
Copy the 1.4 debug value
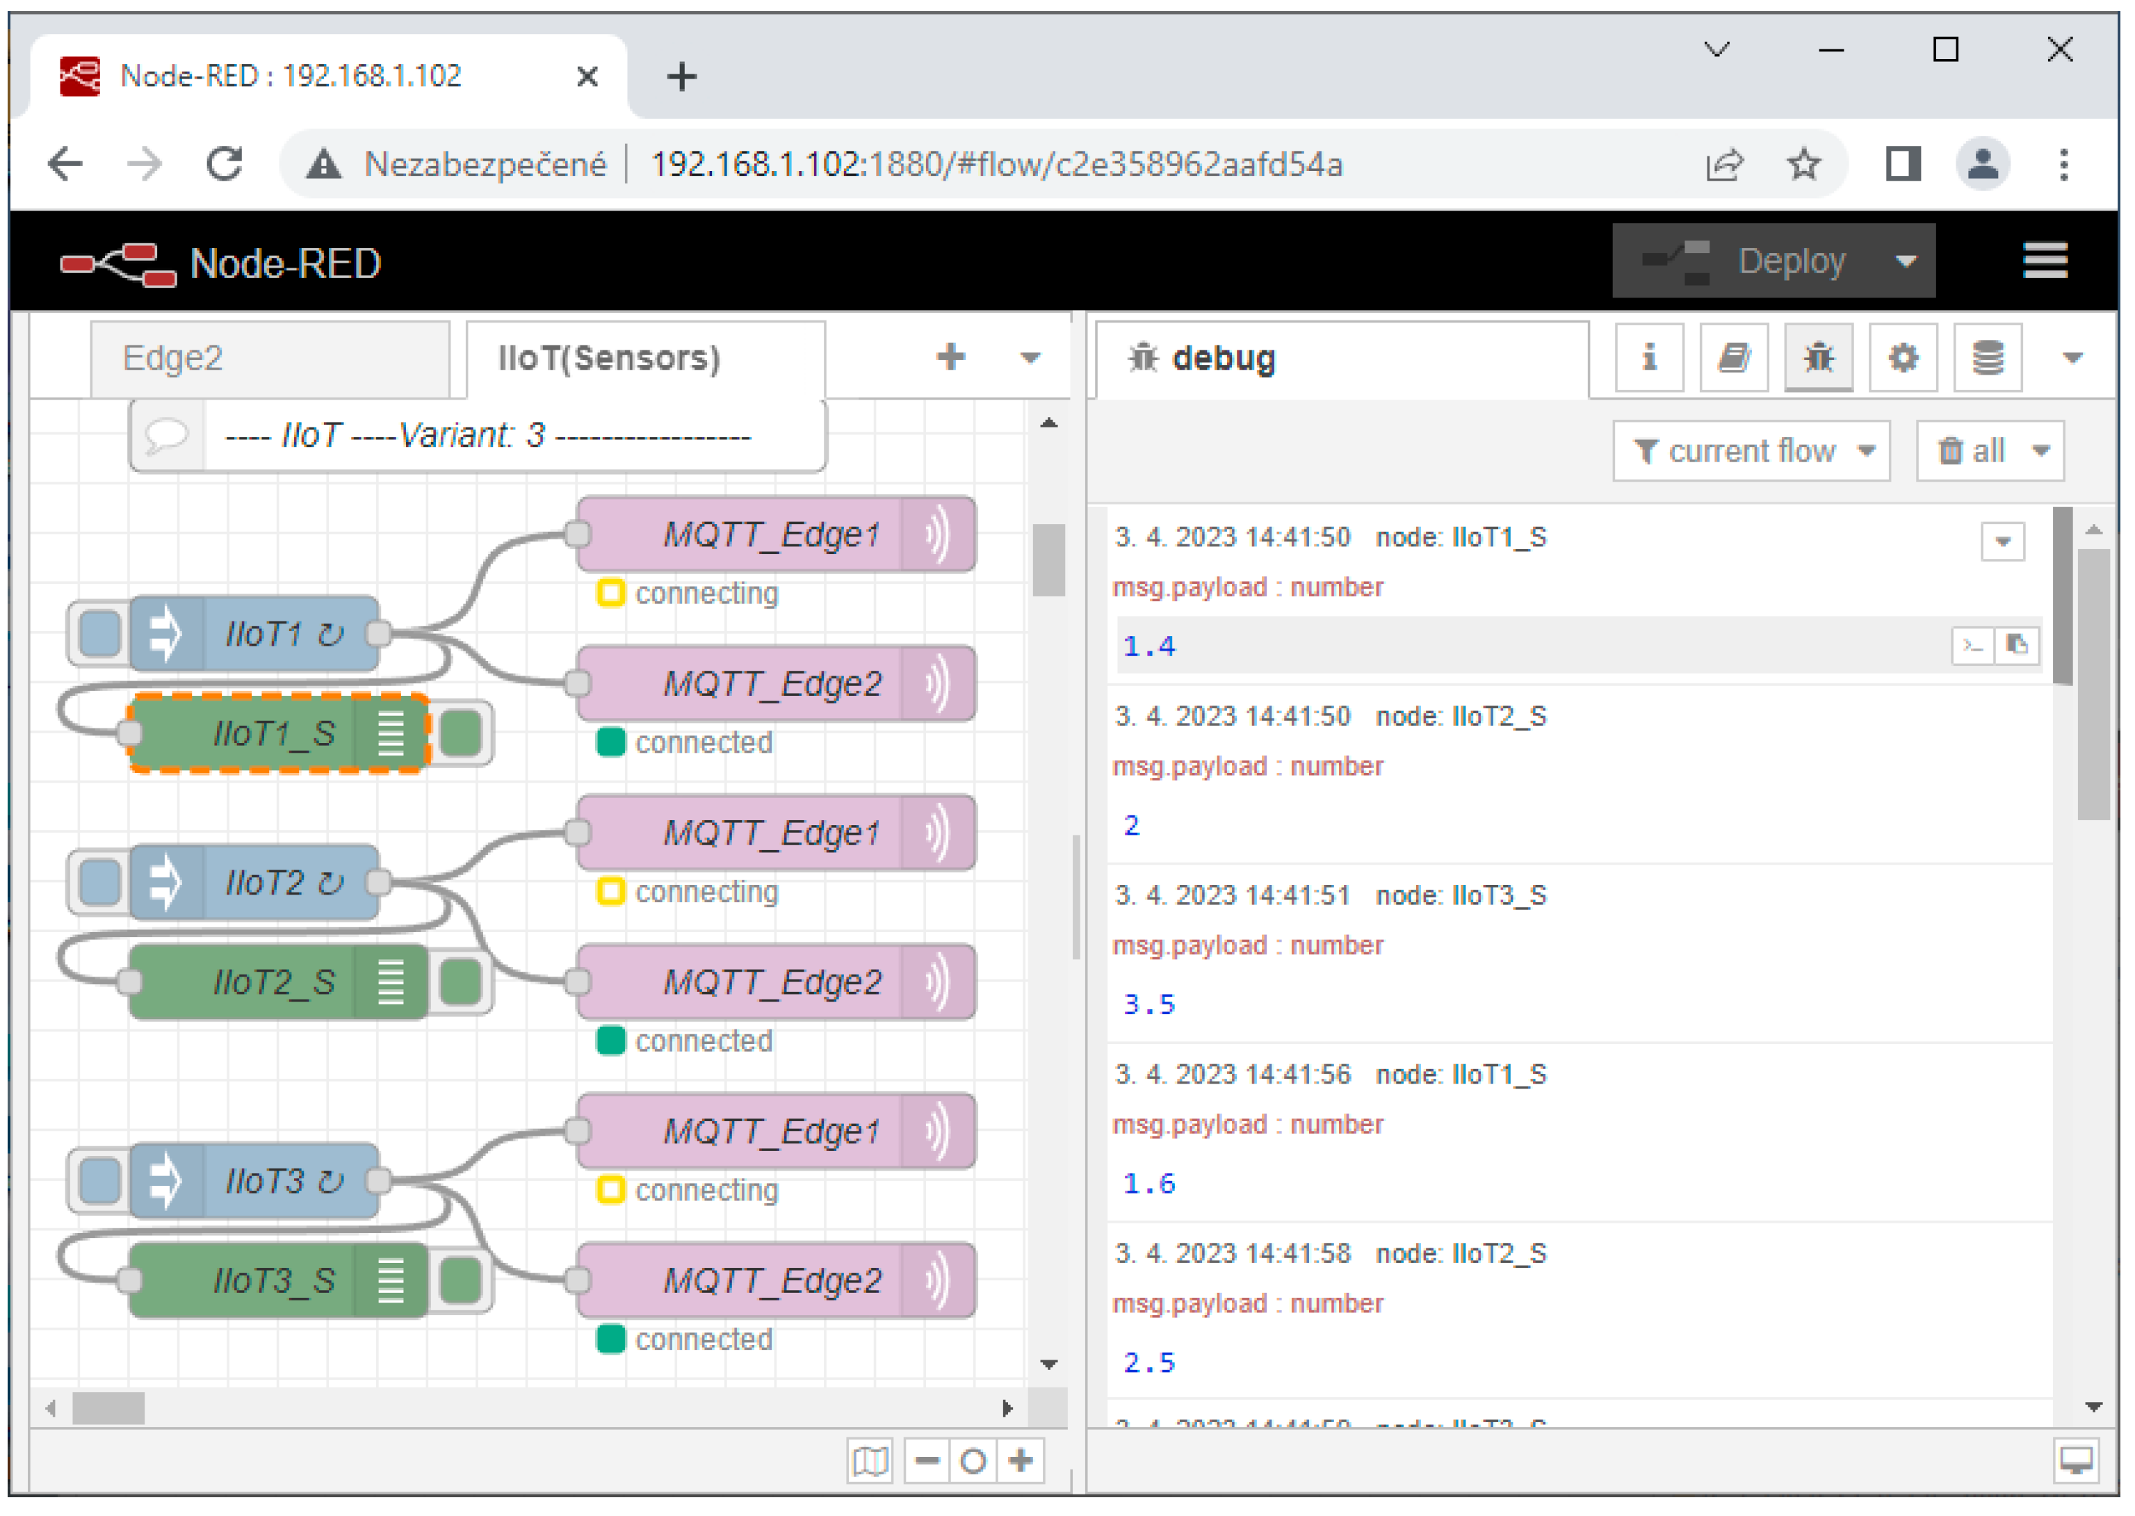click(x=2018, y=645)
